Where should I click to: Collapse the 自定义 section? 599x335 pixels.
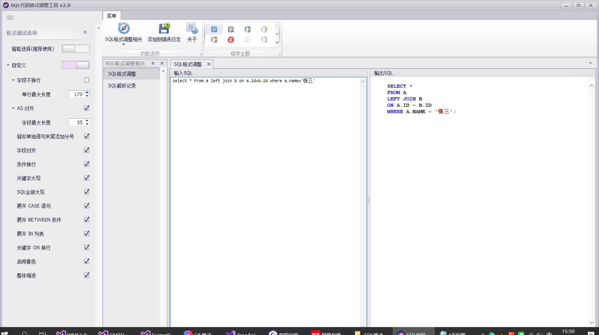click(x=8, y=65)
